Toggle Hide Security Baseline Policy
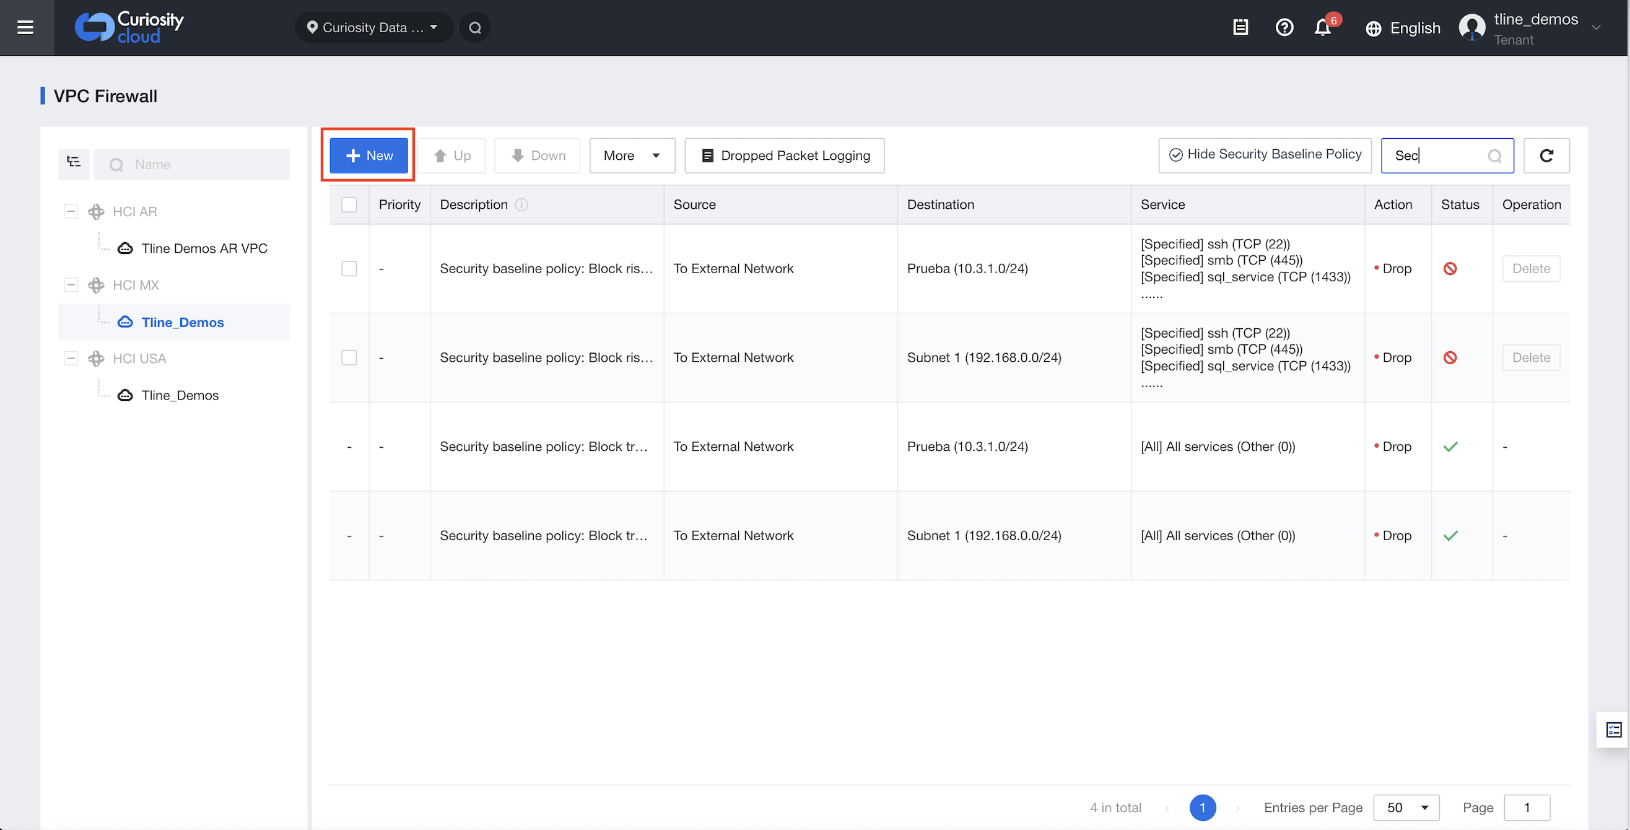 1265,155
